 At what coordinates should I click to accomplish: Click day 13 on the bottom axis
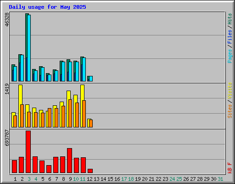coord(96,179)
